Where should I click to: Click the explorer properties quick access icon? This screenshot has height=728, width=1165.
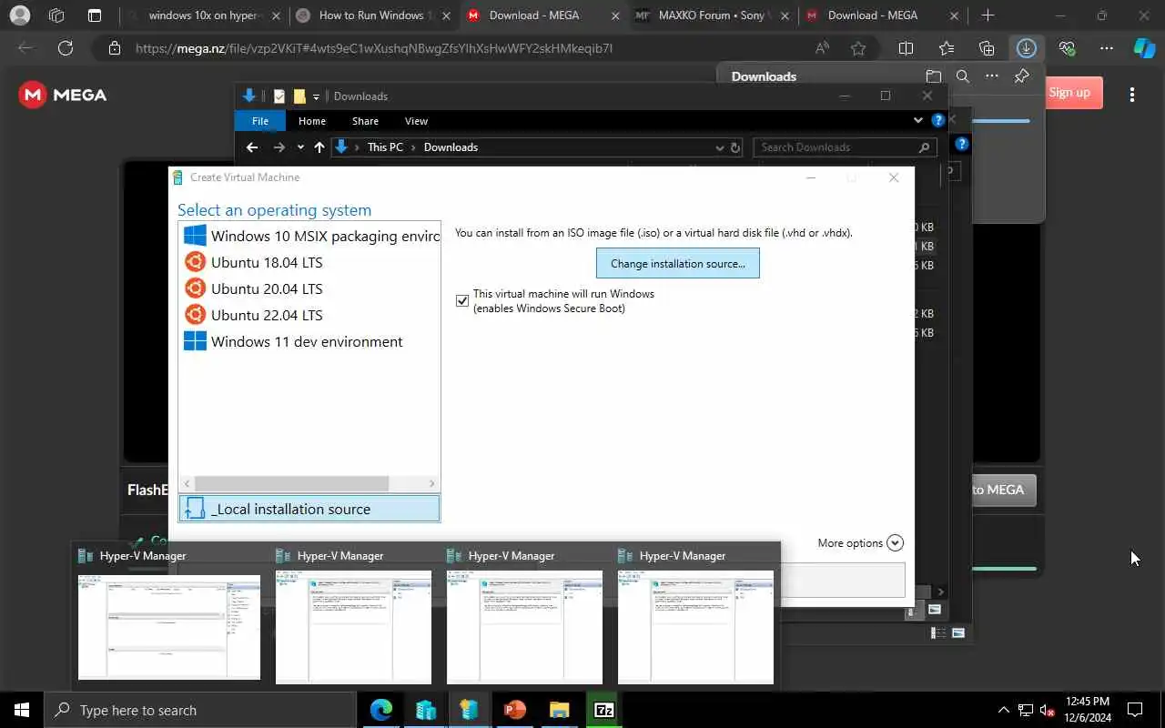[279, 96]
